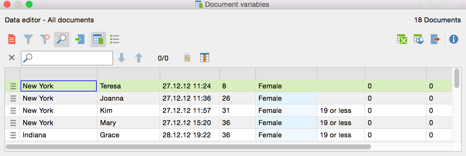Screen dimensions: 466x156
Task: Close the search bar with the X
Action: tap(12, 58)
